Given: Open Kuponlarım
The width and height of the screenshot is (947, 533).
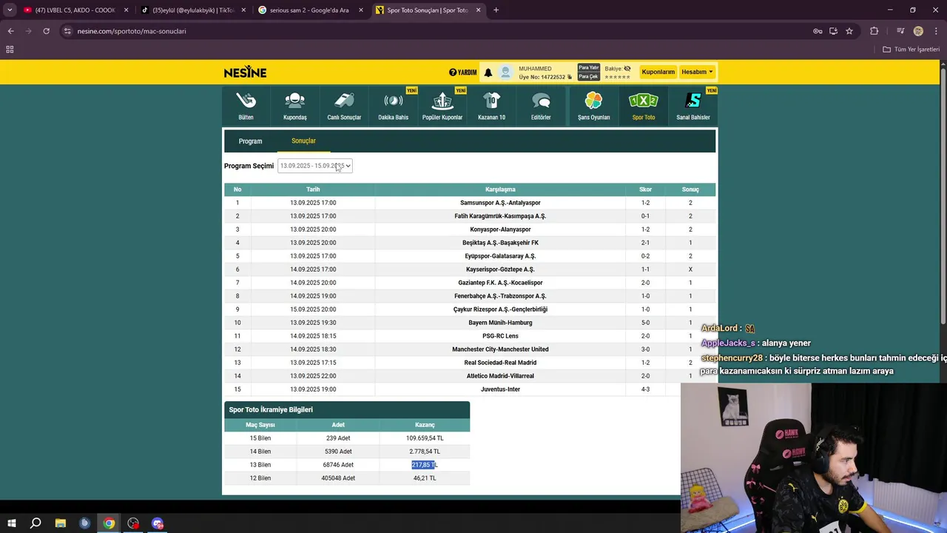Looking at the screenshot, I should [658, 72].
